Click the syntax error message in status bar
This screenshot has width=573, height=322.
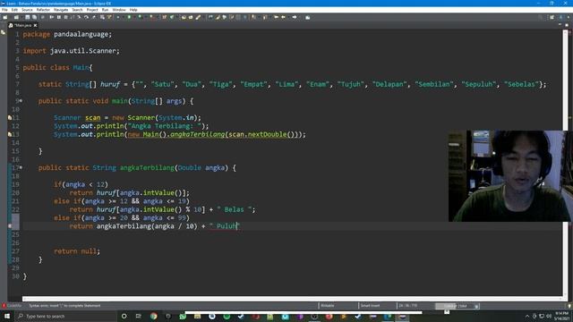pos(64,306)
